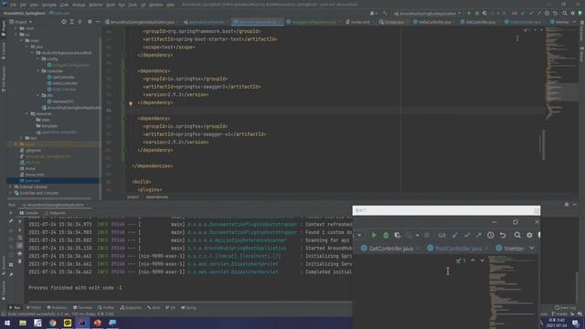Open Terminal tool window button
The image size is (585, 329).
[82, 308]
